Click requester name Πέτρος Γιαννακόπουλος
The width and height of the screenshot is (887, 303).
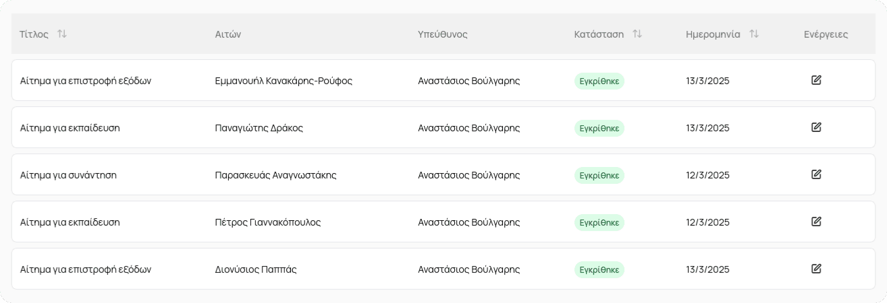coord(267,222)
